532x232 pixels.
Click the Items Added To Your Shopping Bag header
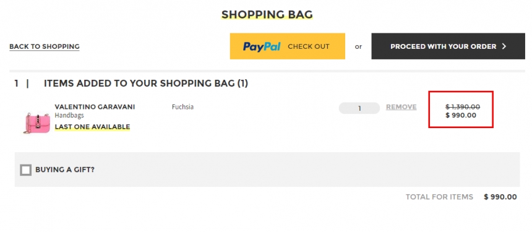pos(146,84)
